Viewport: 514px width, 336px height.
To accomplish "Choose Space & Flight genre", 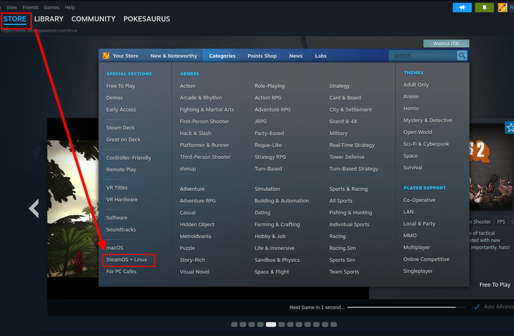I will pyautogui.click(x=272, y=272).
